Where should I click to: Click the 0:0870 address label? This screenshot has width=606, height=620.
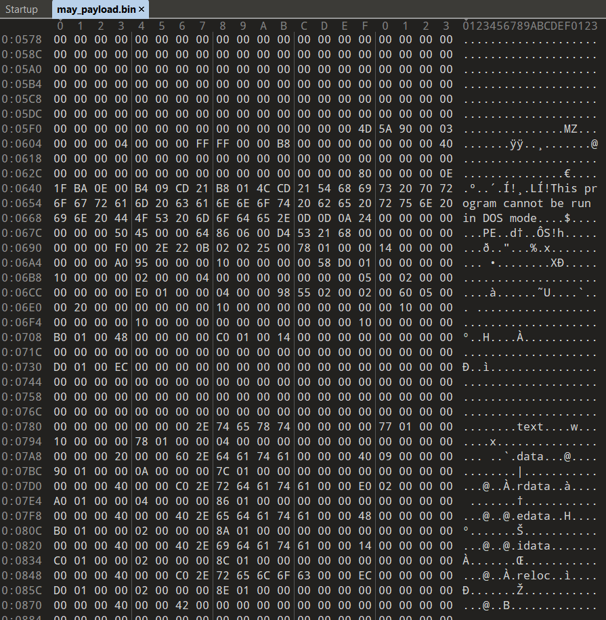tap(22, 605)
